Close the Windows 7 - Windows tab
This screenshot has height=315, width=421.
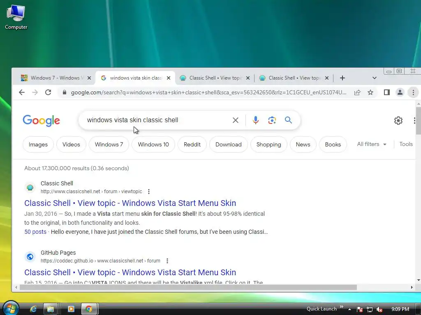pyautogui.click(x=89, y=78)
